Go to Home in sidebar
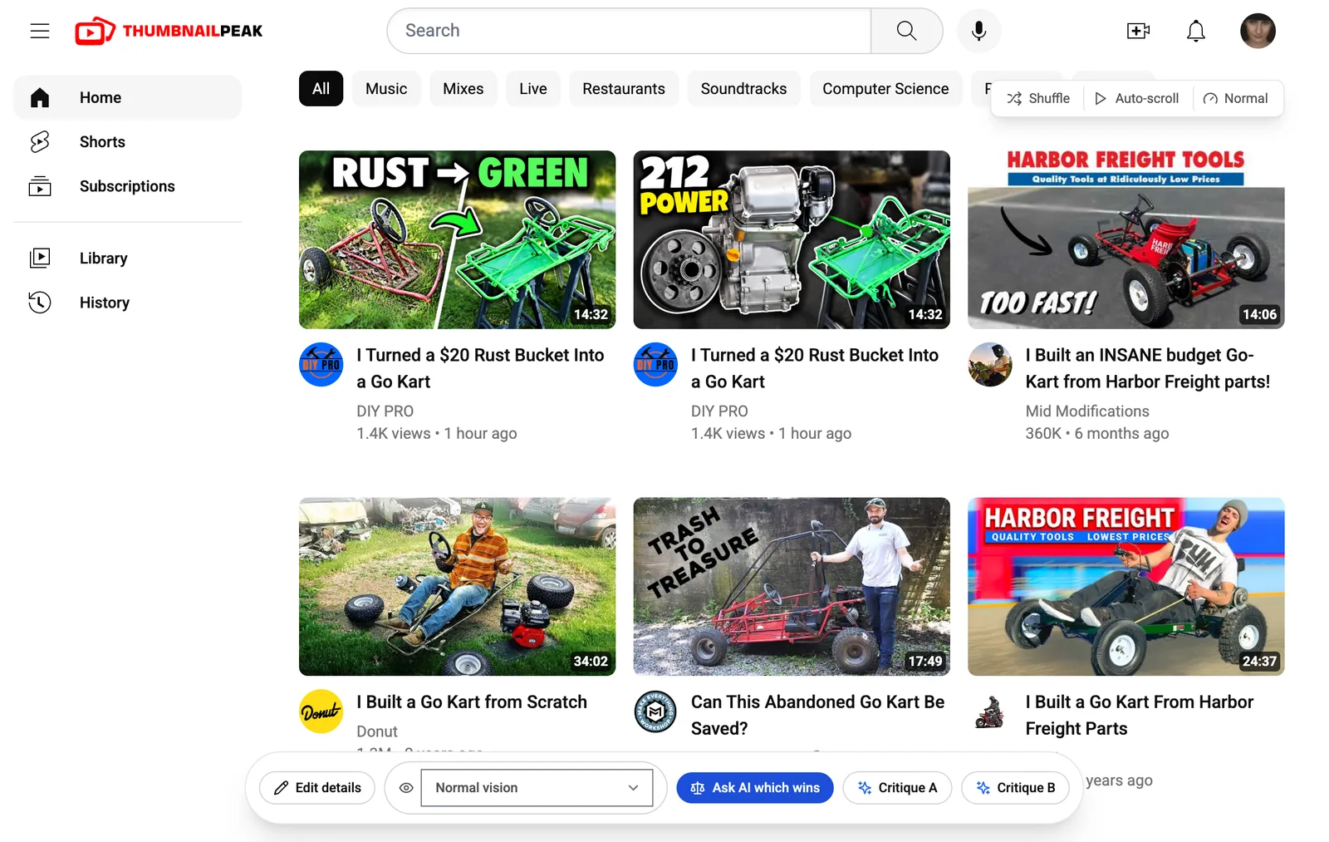 127,98
